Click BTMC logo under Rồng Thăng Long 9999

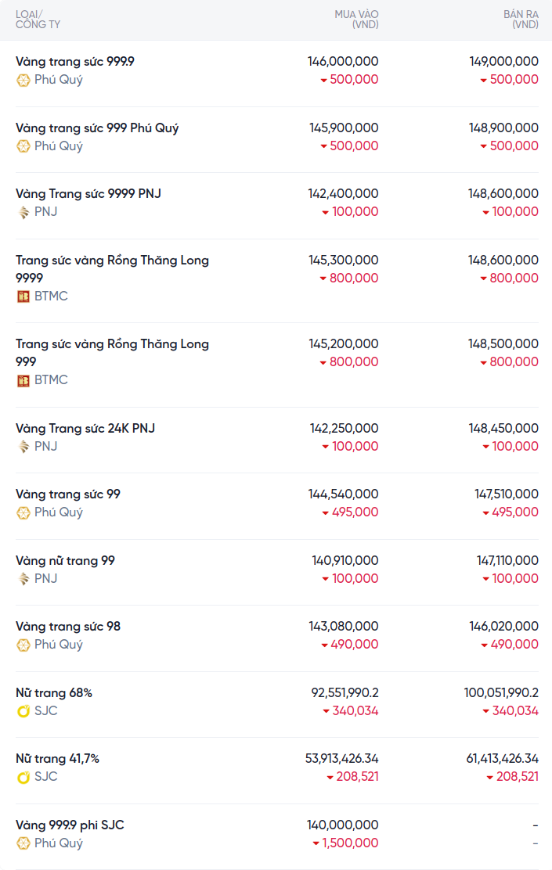[x=23, y=297]
